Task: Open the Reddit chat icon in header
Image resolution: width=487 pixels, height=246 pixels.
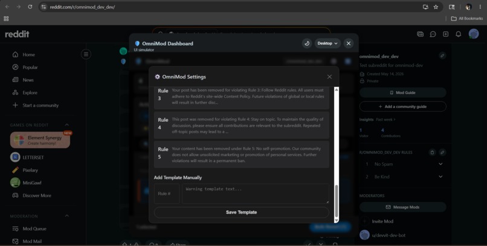Action: coord(433,34)
